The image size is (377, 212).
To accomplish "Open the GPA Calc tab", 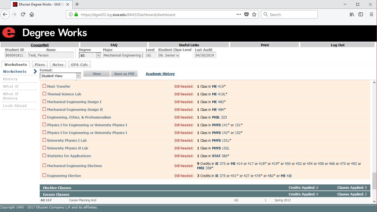I will click(x=79, y=65).
